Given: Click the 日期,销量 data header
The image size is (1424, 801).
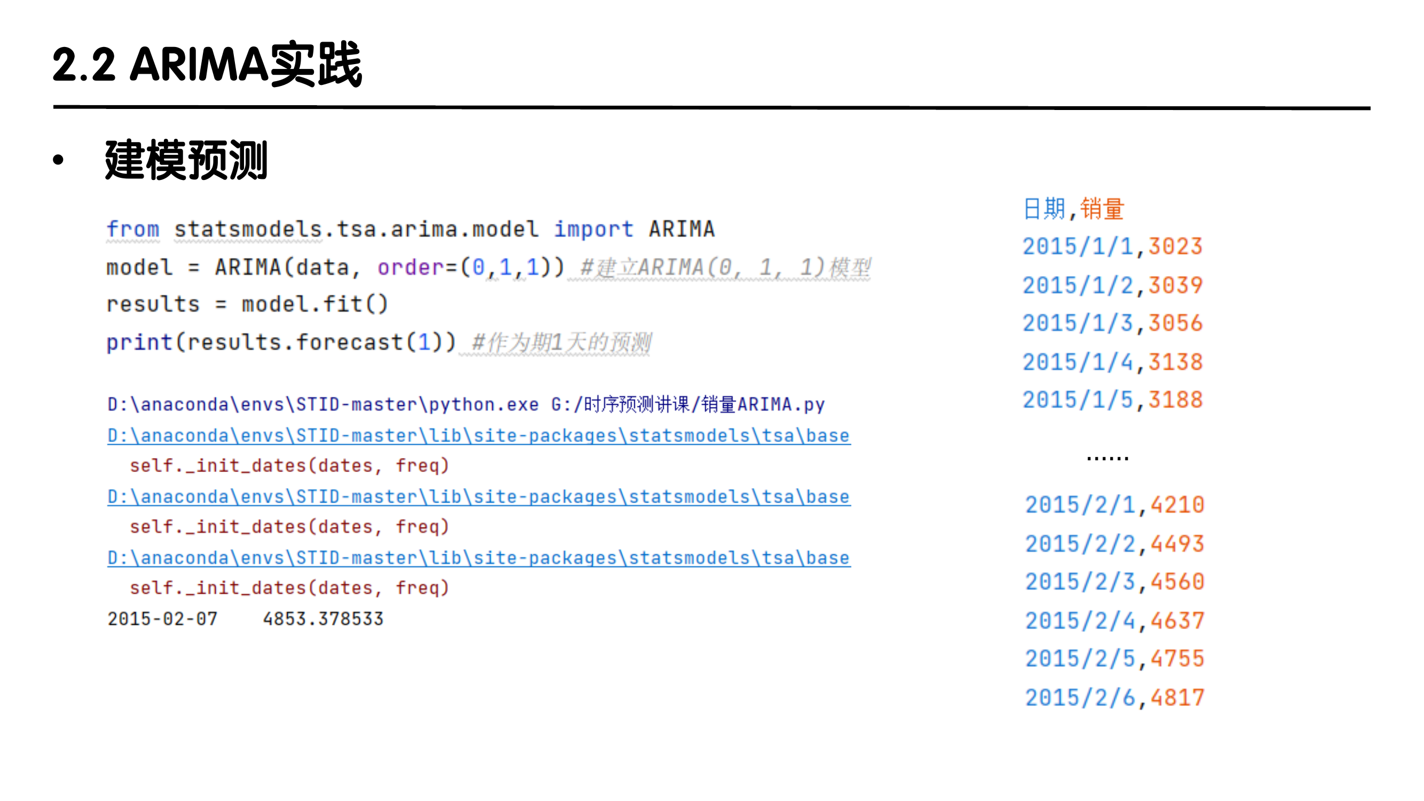Looking at the screenshot, I should 1073,209.
